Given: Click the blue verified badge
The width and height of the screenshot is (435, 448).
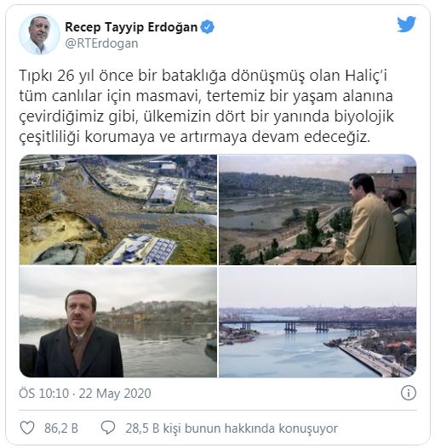Looking at the screenshot, I should [208, 27].
